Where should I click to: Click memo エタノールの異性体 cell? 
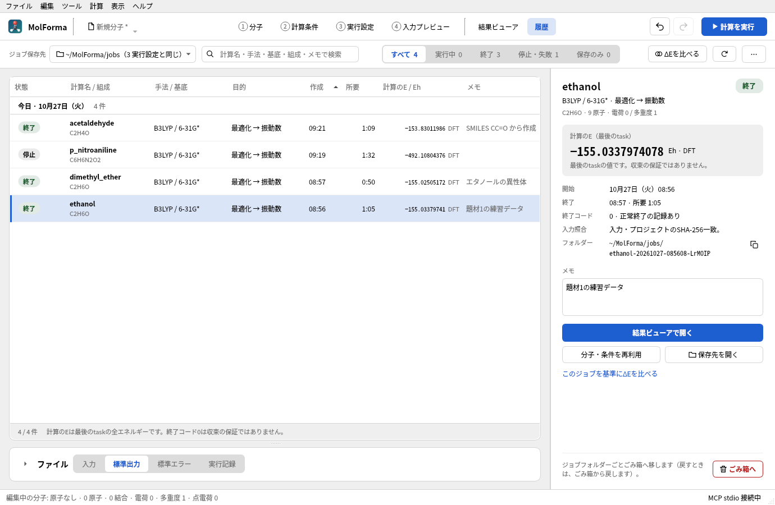click(496, 182)
